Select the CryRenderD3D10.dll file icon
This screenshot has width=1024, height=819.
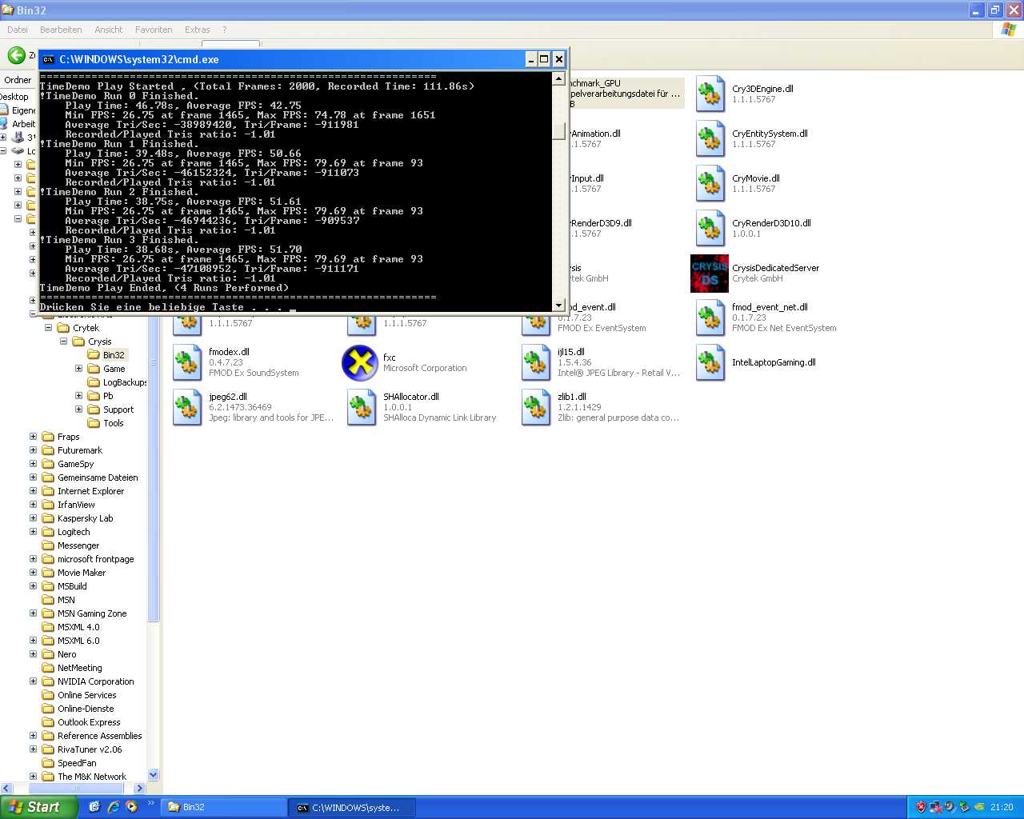point(710,229)
